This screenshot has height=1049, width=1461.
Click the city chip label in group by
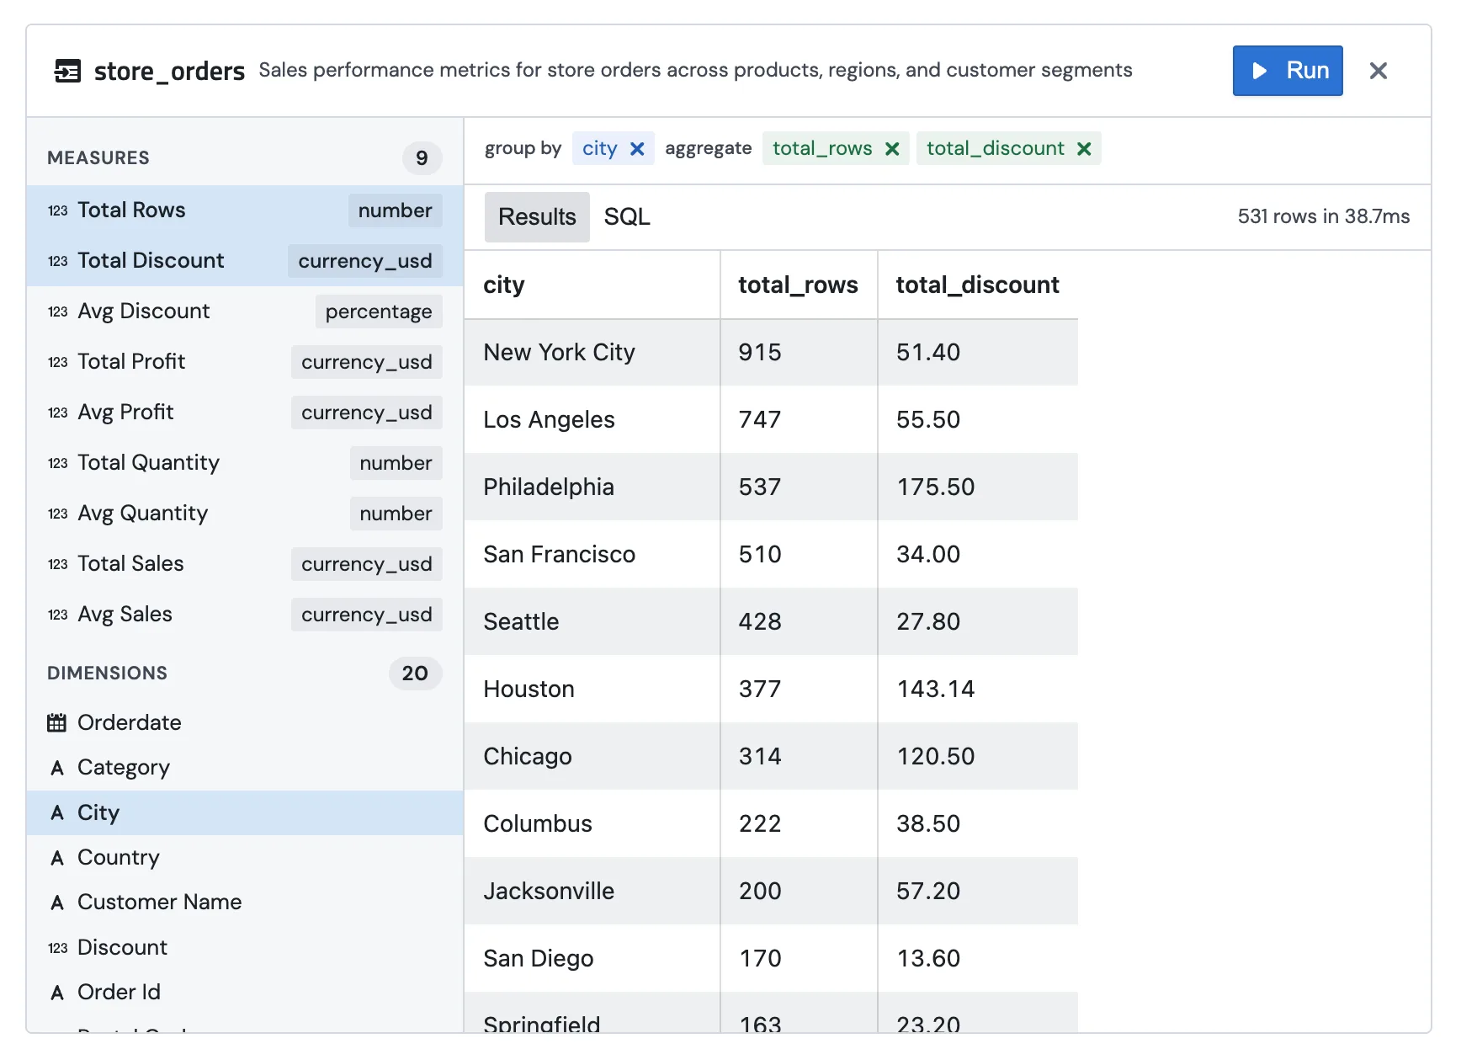tap(599, 149)
